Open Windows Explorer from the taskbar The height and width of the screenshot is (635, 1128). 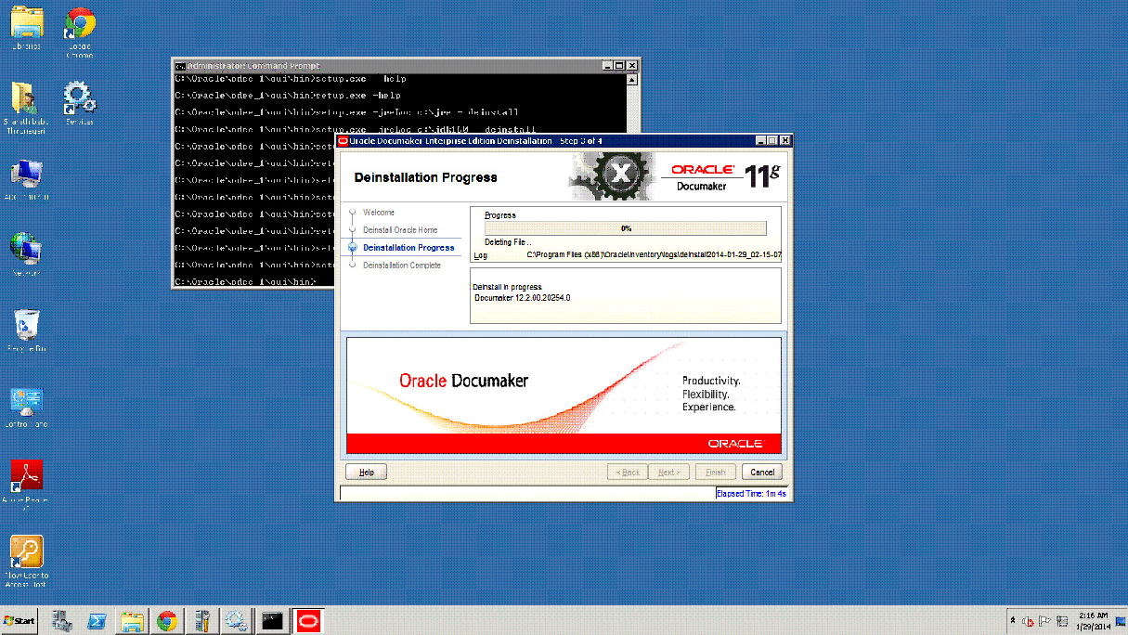point(132,620)
